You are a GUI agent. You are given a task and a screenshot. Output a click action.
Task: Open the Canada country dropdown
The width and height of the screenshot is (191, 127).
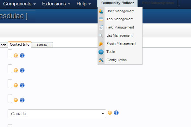pyautogui.click(x=57, y=114)
